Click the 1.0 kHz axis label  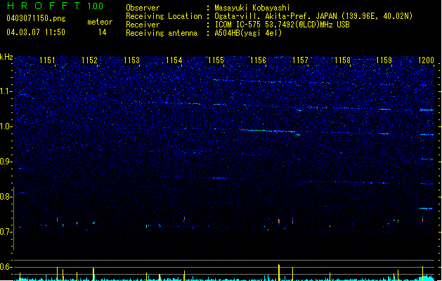(x=6, y=126)
